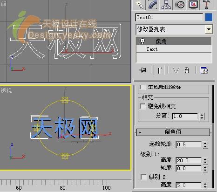Toggle the Show End Result icon
217x192 pixels.
point(160,70)
